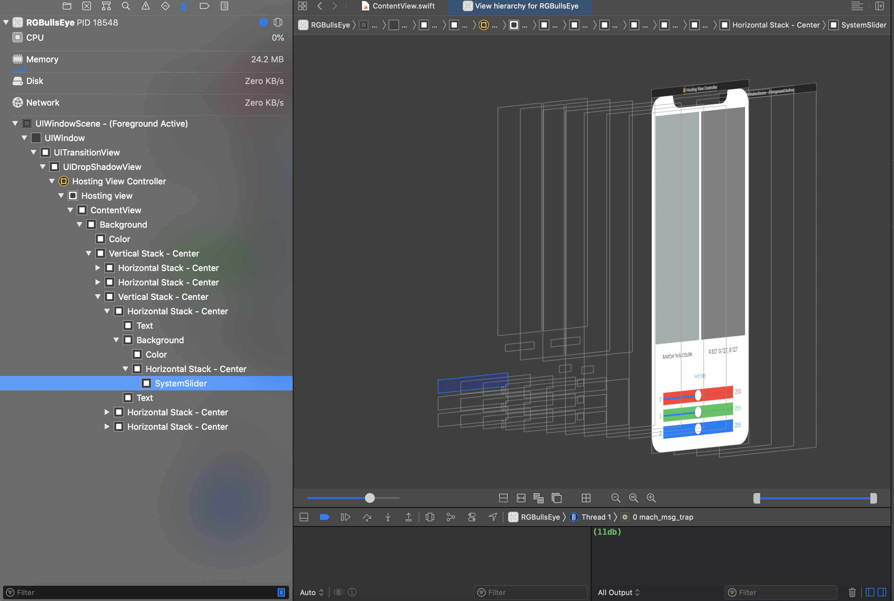894x601 pixels.
Task: Click the Debug View Hierarchy icon
Action: [430, 517]
